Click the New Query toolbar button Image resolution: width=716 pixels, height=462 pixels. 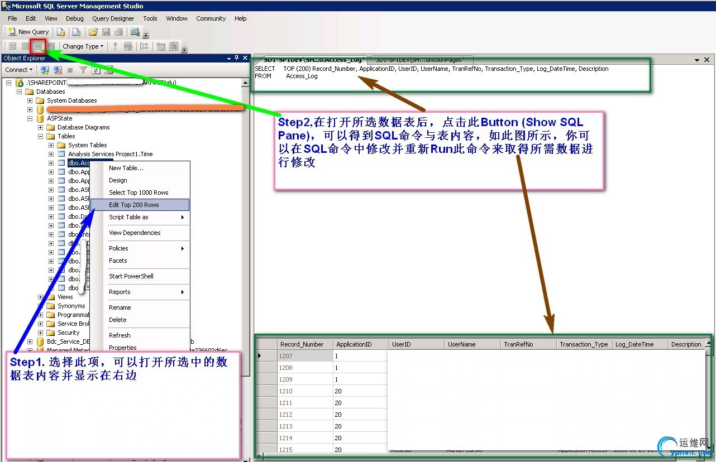pos(28,32)
